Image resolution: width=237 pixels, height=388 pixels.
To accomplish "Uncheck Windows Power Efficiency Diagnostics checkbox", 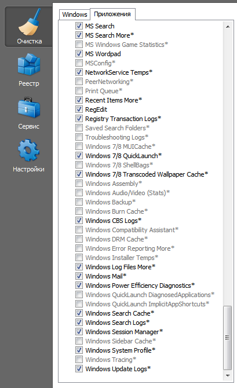I will coord(79,285).
